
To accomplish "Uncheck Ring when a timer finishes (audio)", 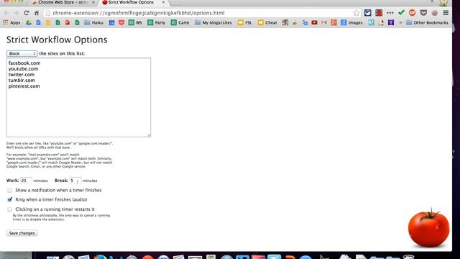I will click(x=9, y=200).
